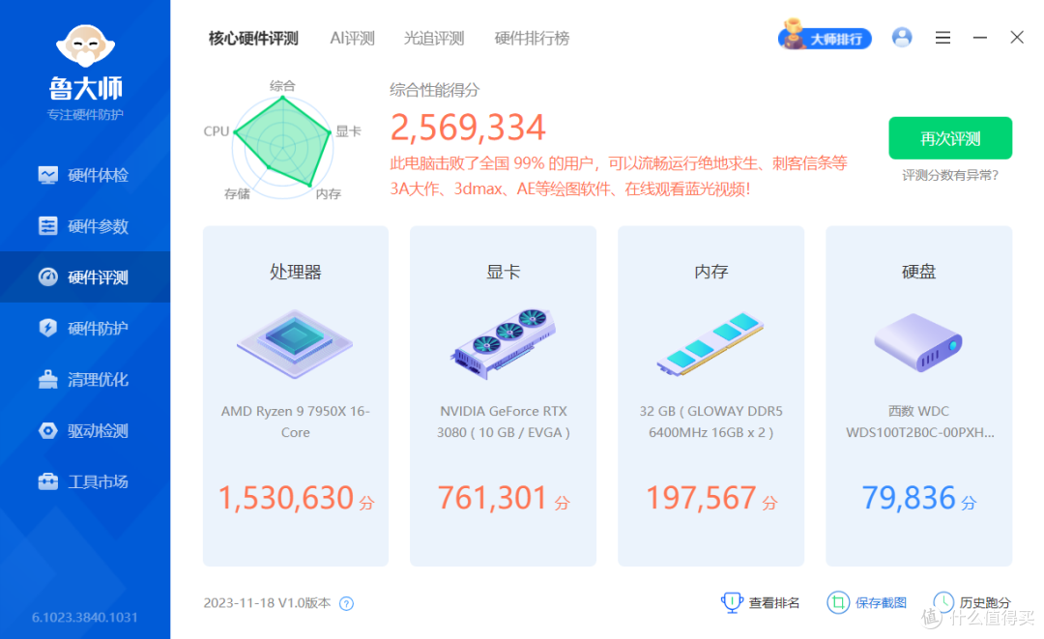Screen dimensions: 1044x639
Task: Open the 光追评测 ray tracing benchmark tab
Action: [433, 39]
